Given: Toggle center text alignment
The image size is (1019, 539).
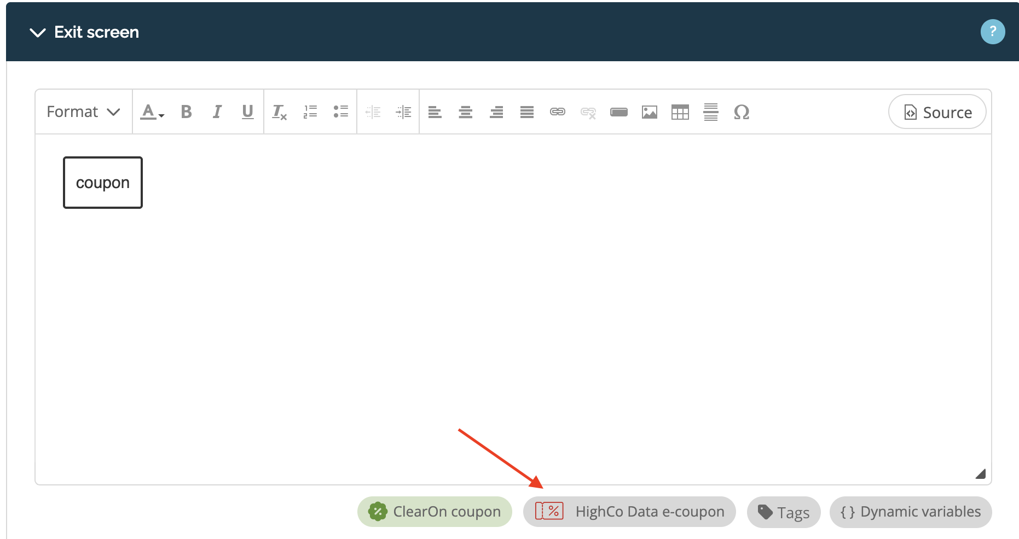Looking at the screenshot, I should coord(466,112).
